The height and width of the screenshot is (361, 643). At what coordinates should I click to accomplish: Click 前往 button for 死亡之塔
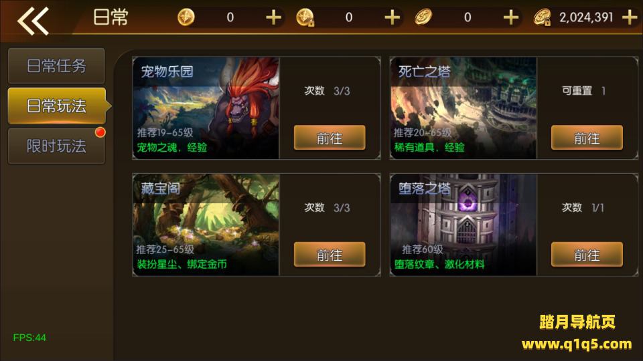(x=587, y=138)
